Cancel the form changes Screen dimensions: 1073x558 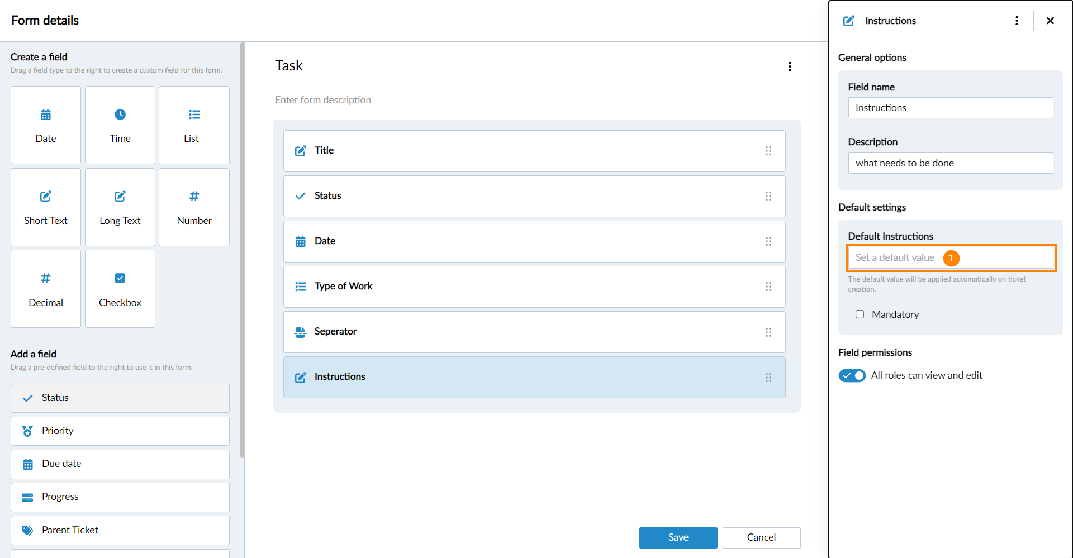tap(761, 537)
